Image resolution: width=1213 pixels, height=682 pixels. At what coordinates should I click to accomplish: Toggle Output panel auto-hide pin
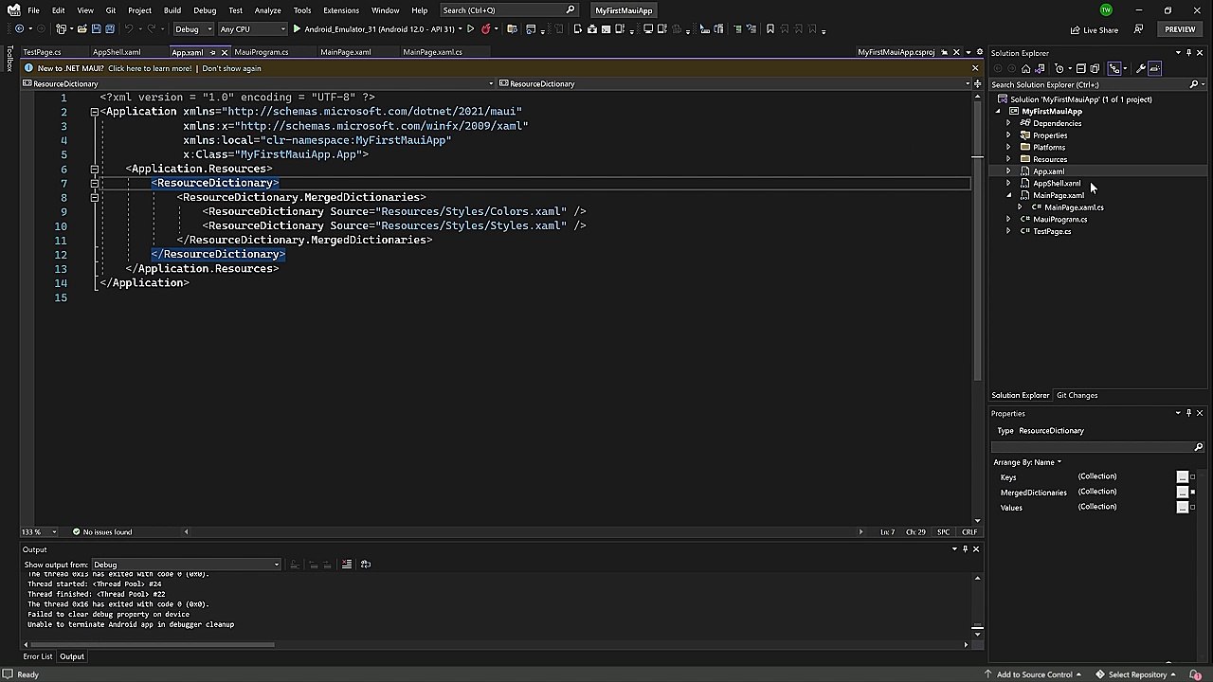[x=965, y=549]
